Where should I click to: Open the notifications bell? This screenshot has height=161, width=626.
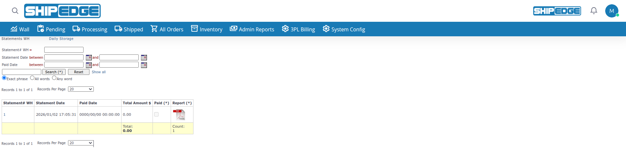coord(594,11)
